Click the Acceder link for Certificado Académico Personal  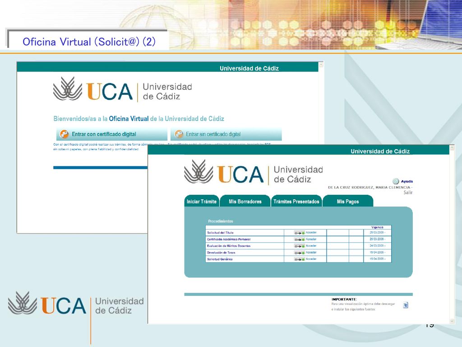point(311,239)
